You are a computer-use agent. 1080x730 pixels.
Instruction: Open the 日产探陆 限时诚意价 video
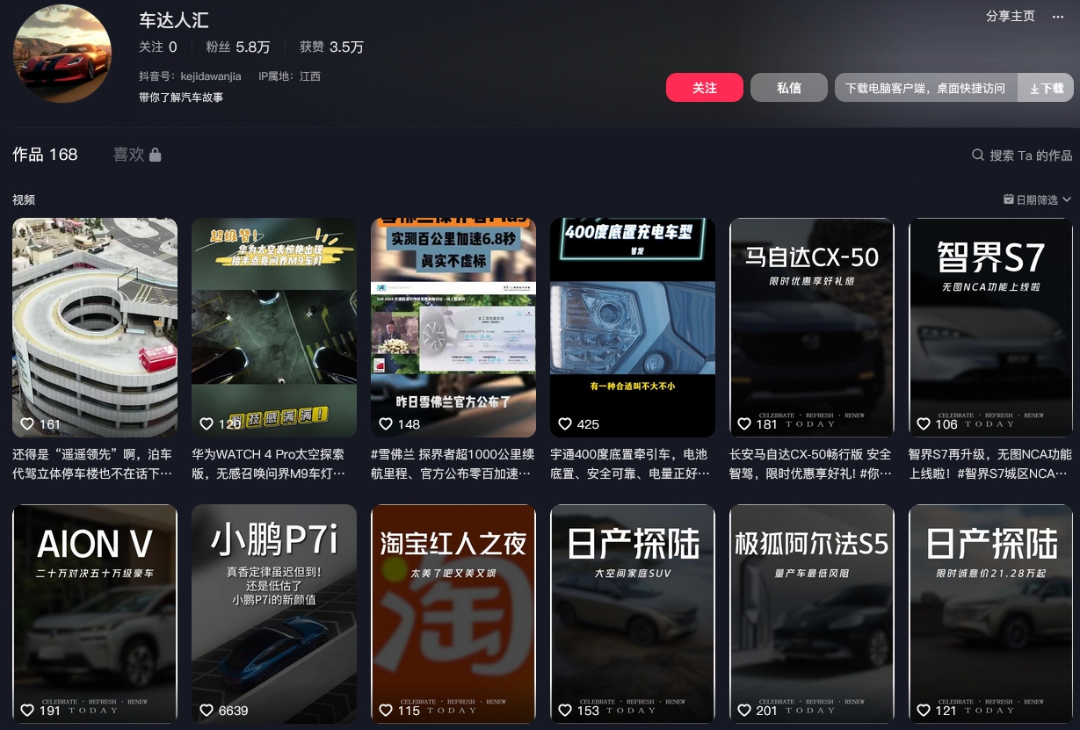[x=991, y=614]
